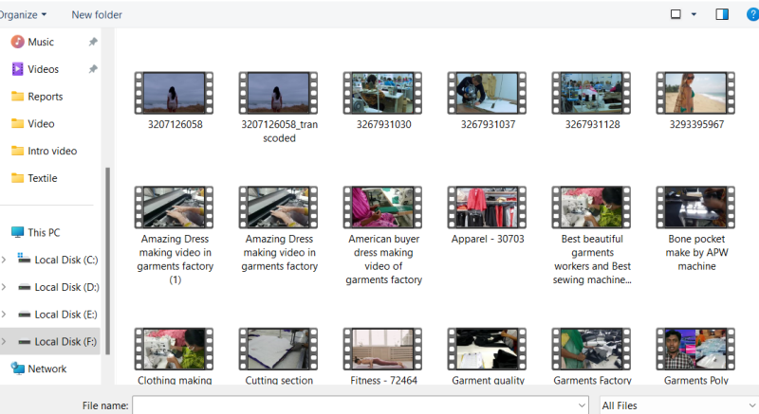This screenshot has width=759, height=414.
Task: Select video file 3293395967
Action: (696, 101)
